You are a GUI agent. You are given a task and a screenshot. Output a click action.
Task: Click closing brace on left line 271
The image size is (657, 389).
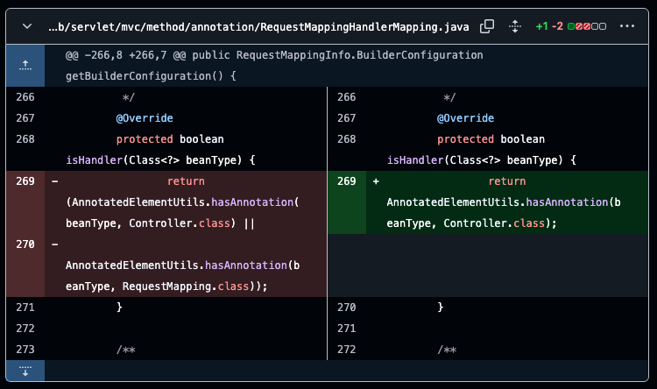(x=119, y=308)
